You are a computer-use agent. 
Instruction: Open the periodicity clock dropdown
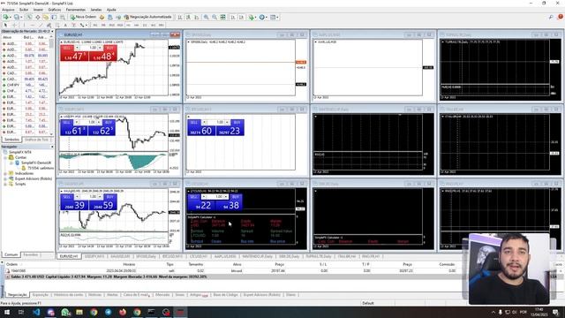coord(263,17)
